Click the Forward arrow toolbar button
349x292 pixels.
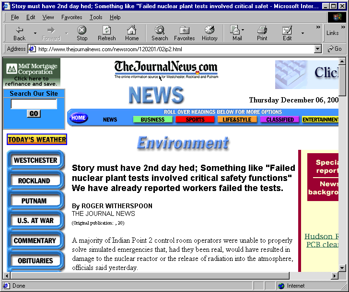pos(51,34)
